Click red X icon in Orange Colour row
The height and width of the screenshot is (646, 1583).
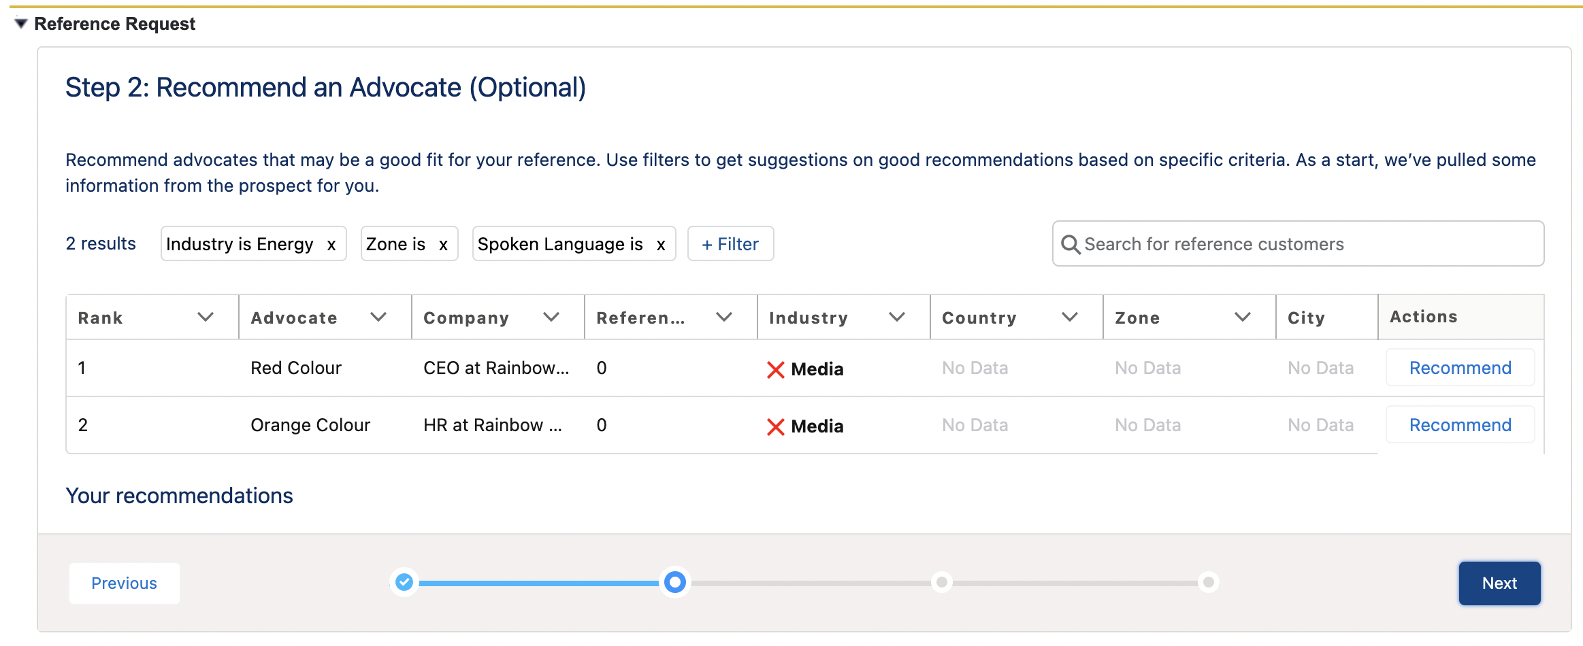pos(775,426)
